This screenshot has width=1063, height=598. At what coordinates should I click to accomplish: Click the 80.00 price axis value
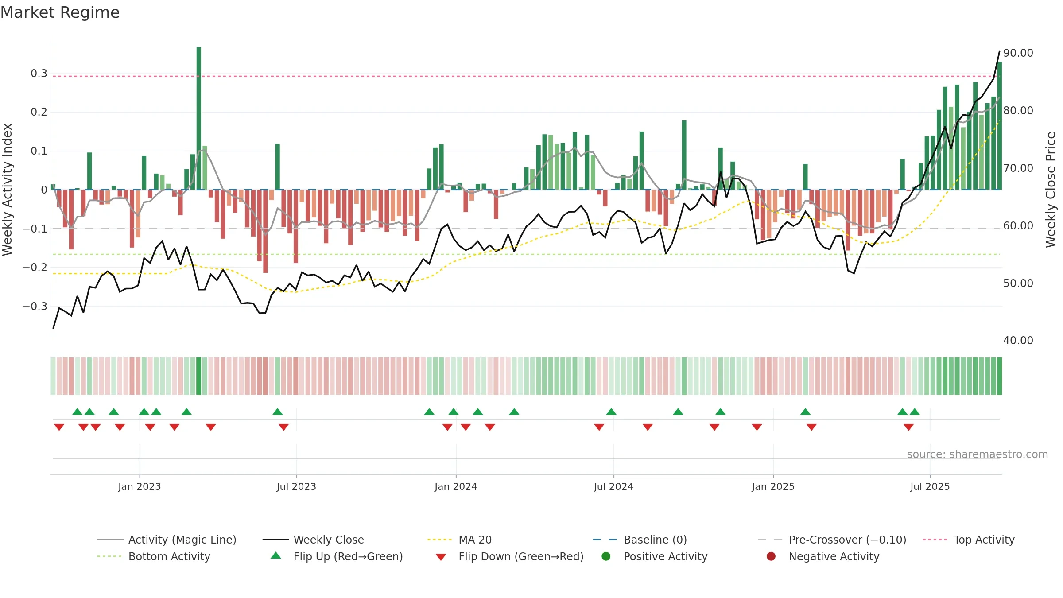coord(1018,111)
